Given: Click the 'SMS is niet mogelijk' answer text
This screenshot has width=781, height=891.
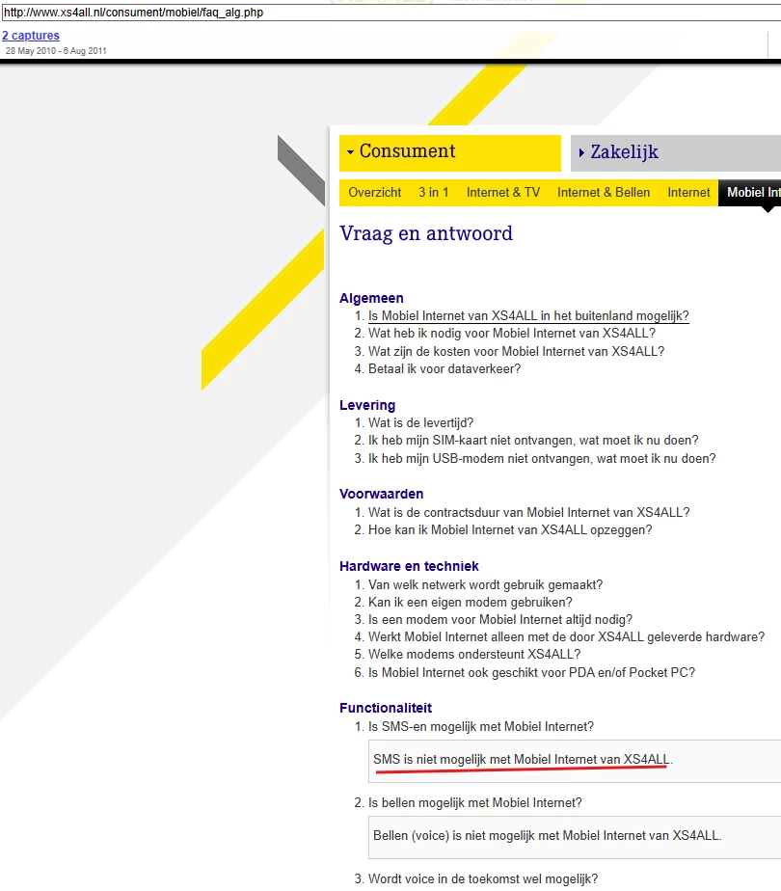Looking at the screenshot, I should pos(523,760).
